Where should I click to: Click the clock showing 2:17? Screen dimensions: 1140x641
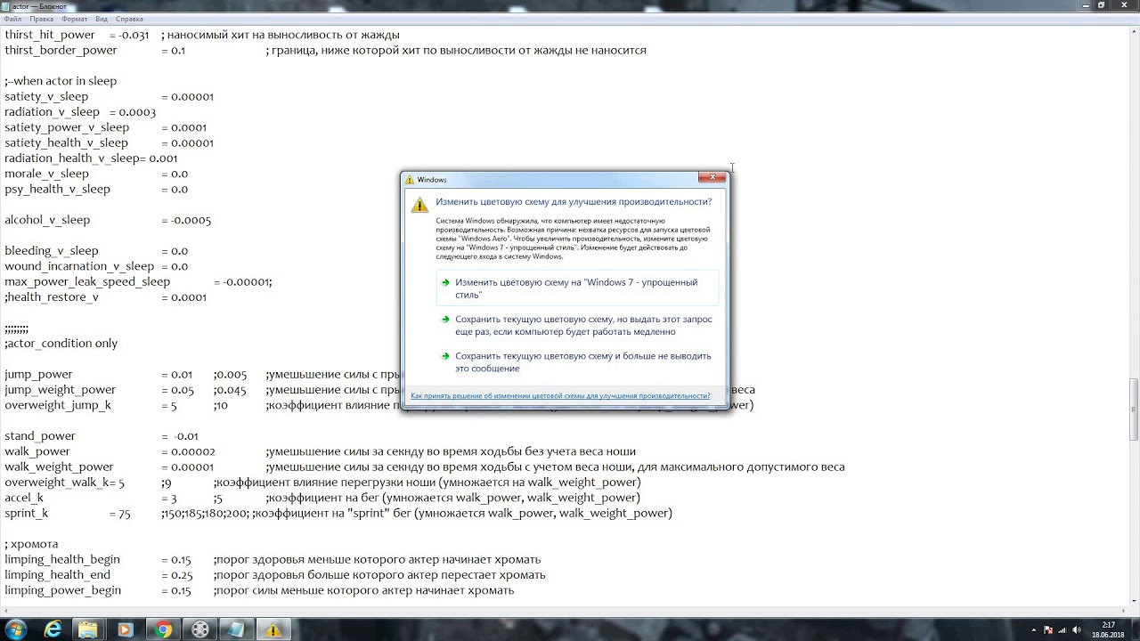coord(1108,629)
